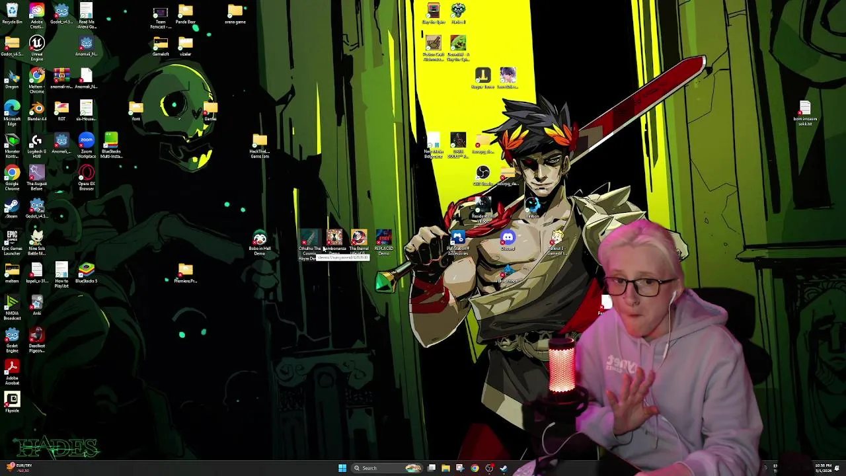Open the How to Play.txt file
846x476 pixels.
pos(61,275)
